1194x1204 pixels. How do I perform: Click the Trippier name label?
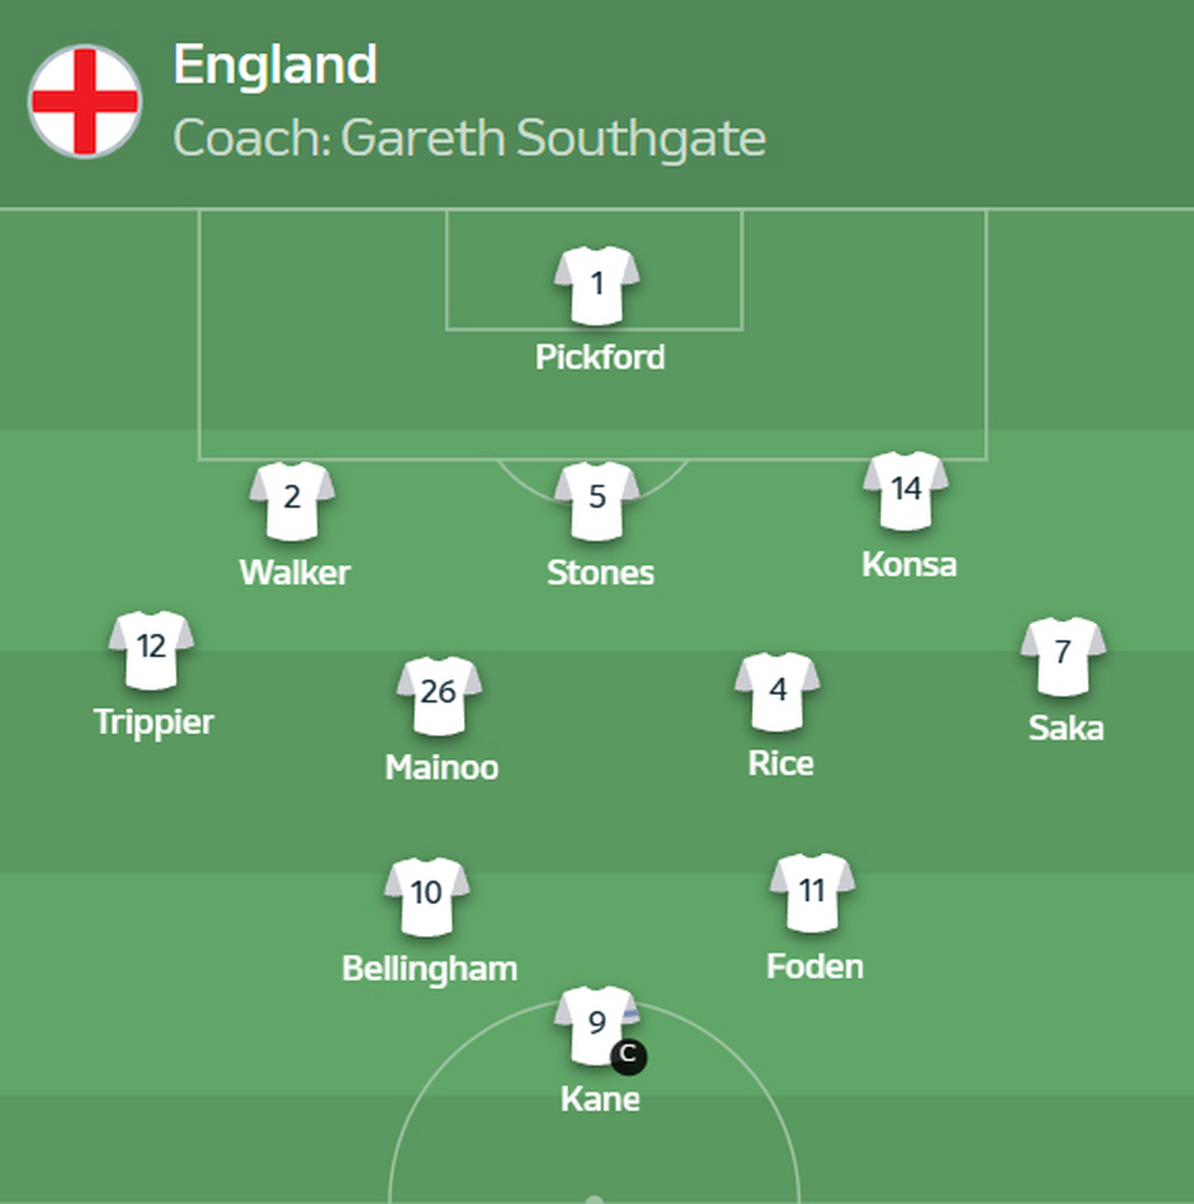154,723
